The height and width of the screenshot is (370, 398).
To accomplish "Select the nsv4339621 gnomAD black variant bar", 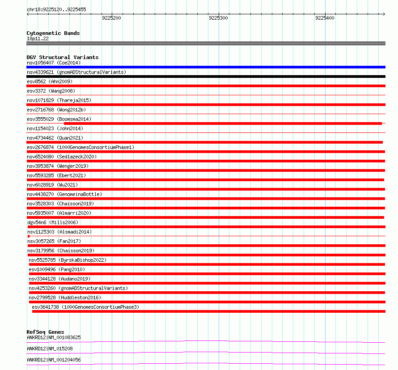I will (206, 77).
